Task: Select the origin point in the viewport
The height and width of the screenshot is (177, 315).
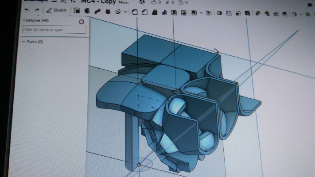Action: (139, 165)
